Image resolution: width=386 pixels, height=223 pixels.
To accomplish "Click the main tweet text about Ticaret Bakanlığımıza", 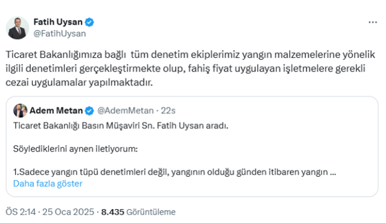I will pos(191,69).
